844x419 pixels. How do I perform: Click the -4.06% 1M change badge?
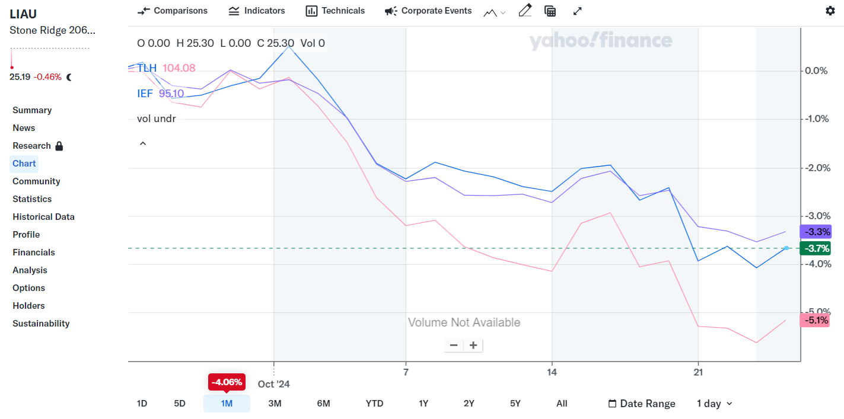(227, 382)
